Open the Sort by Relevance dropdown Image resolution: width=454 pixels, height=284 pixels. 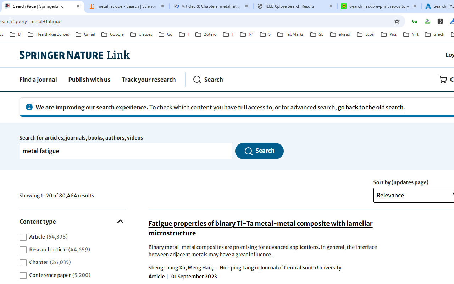pos(414,195)
